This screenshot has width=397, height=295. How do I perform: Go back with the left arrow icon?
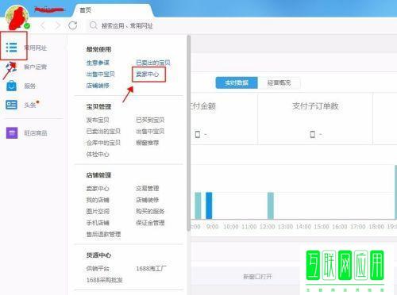click(x=43, y=25)
